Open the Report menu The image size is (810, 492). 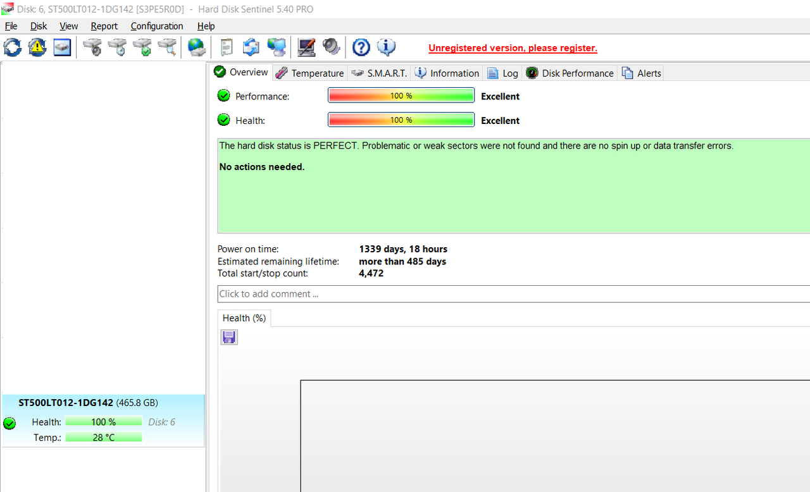pos(104,26)
